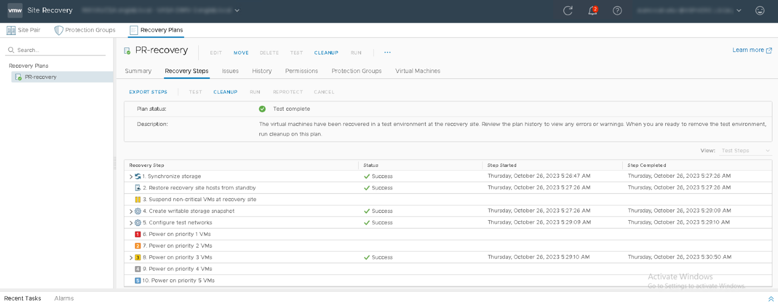Select PR-recovery in the Recovery Plans tree

pos(41,77)
